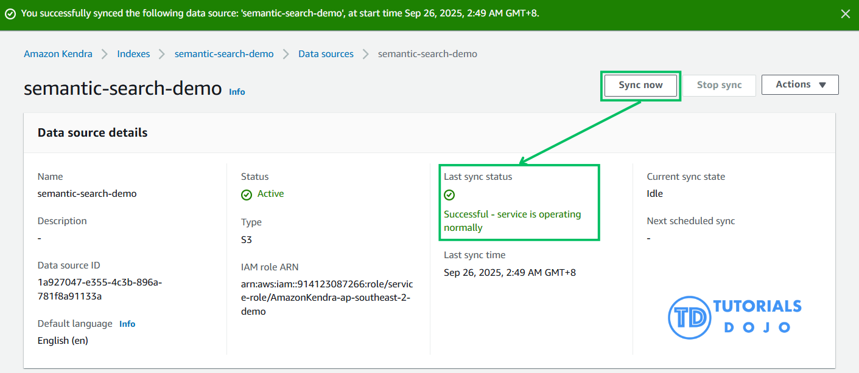The width and height of the screenshot is (859, 373).
Task: Click the Data source ID value text
Action: (x=99, y=289)
